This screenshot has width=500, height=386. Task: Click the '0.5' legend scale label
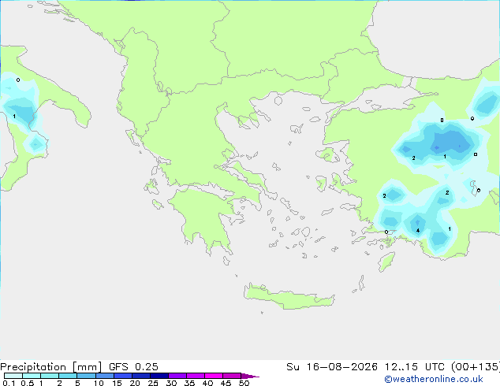coord(28,383)
